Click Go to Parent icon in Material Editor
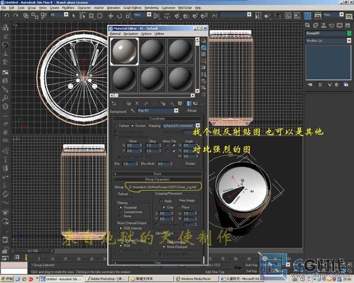This screenshot has width=354, height=283. click(x=196, y=103)
